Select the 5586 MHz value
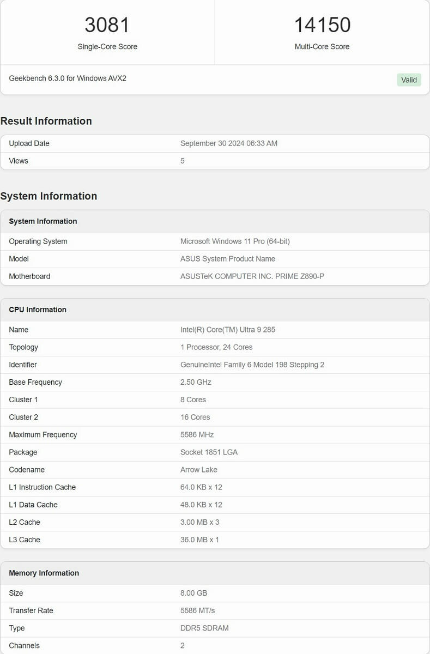This screenshot has height=654, width=430. click(x=197, y=434)
